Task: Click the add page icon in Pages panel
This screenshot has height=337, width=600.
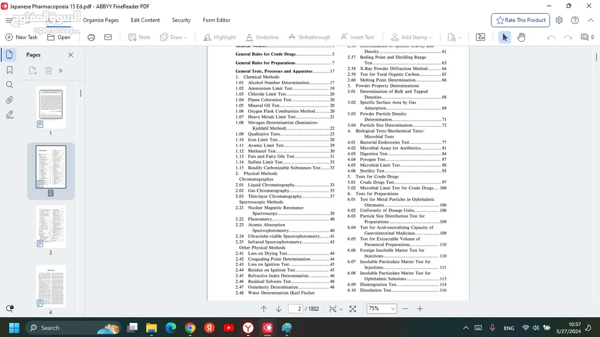Action: (x=33, y=71)
